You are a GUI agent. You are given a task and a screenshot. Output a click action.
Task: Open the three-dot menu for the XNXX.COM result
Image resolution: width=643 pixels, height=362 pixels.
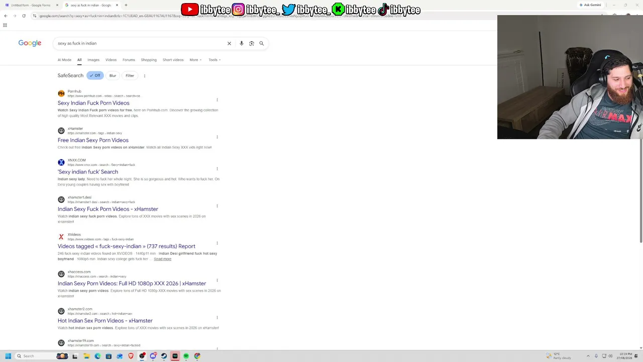tap(217, 168)
